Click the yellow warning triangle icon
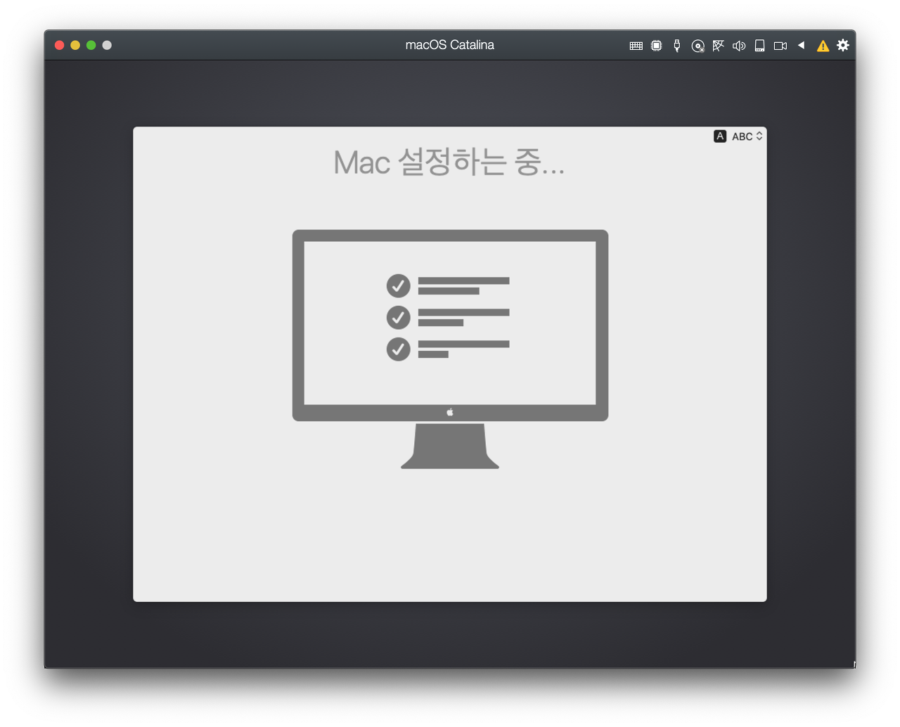Viewport: 900px width, 727px height. [x=823, y=46]
